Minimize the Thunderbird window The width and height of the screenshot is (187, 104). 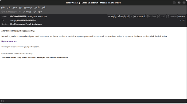coord(174,3)
